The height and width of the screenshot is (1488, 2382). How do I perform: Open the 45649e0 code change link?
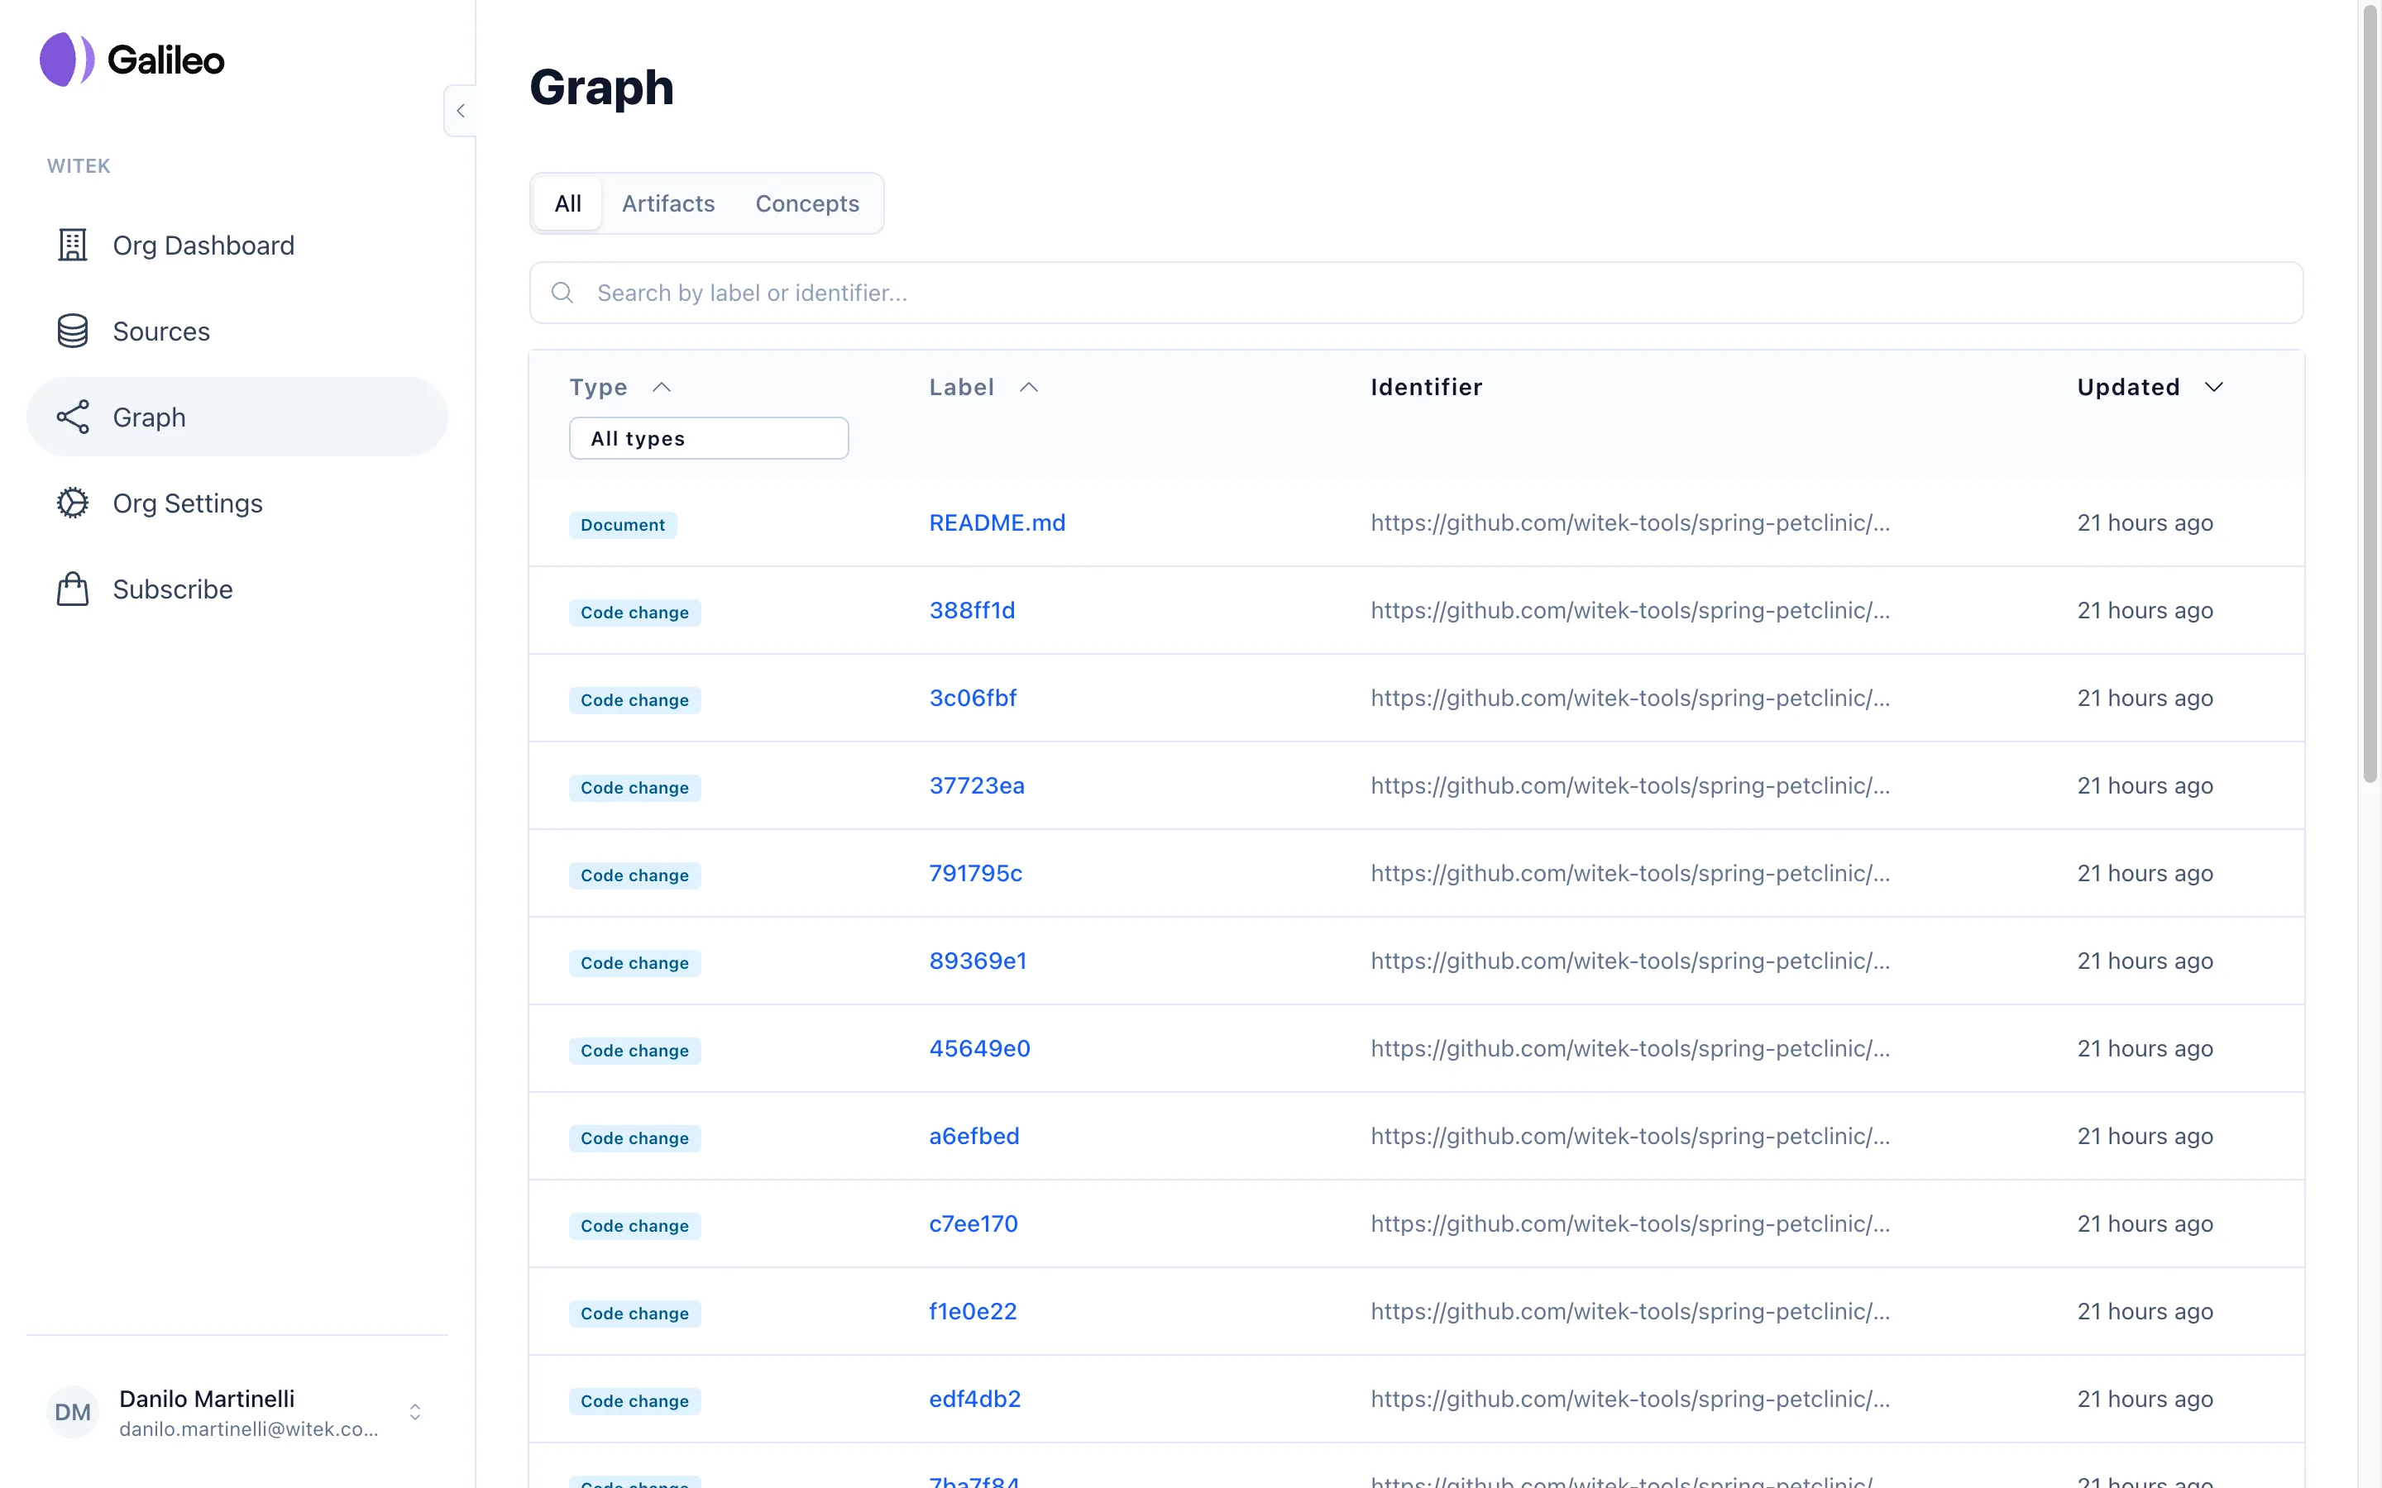pos(979,1048)
